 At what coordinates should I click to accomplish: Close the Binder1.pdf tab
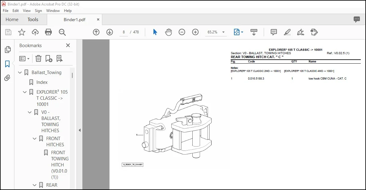pos(98,20)
